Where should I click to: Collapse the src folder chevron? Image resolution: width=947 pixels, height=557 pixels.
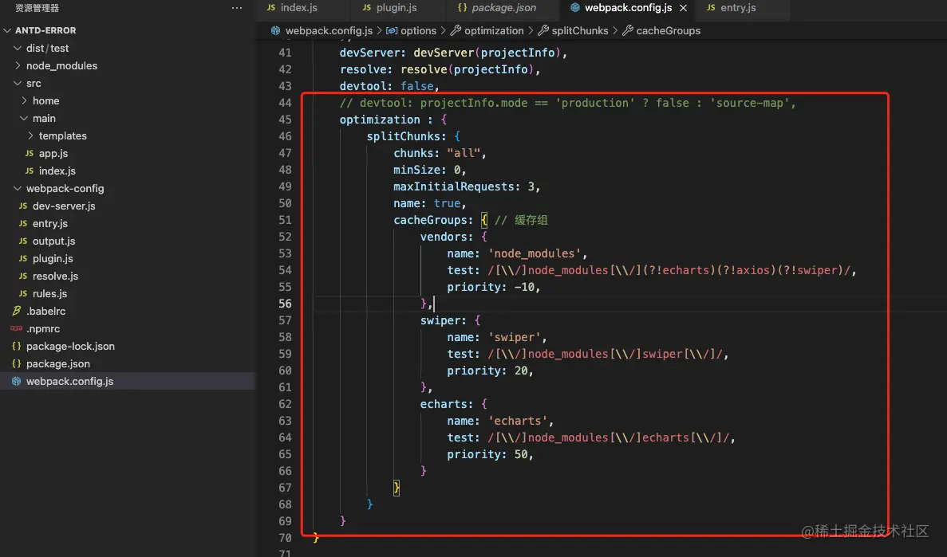pos(18,83)
